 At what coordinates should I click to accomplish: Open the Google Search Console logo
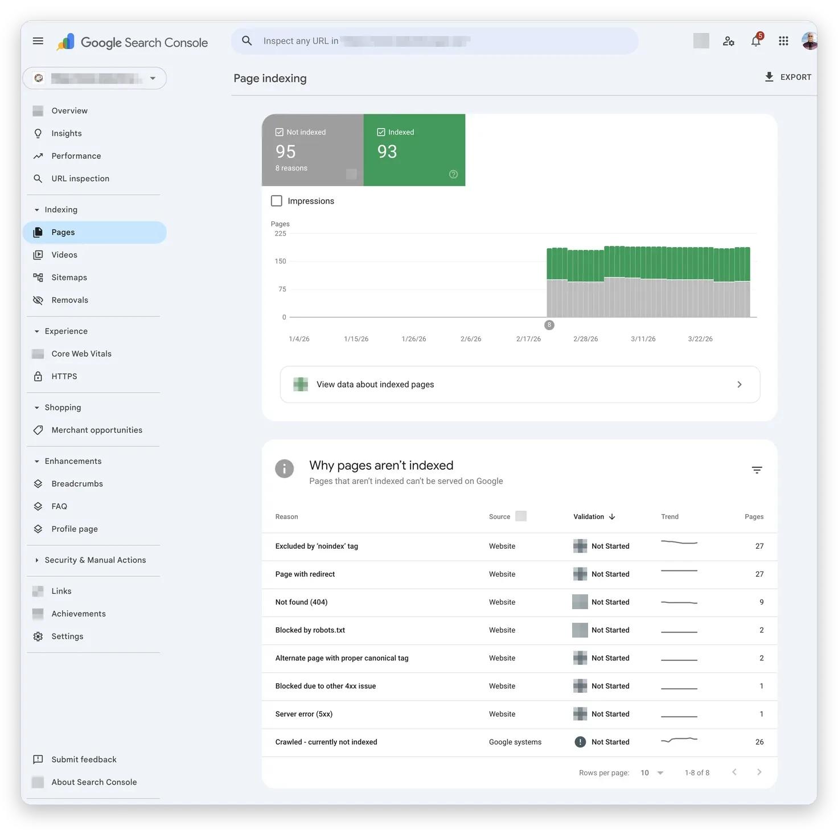tap(133, 42)
